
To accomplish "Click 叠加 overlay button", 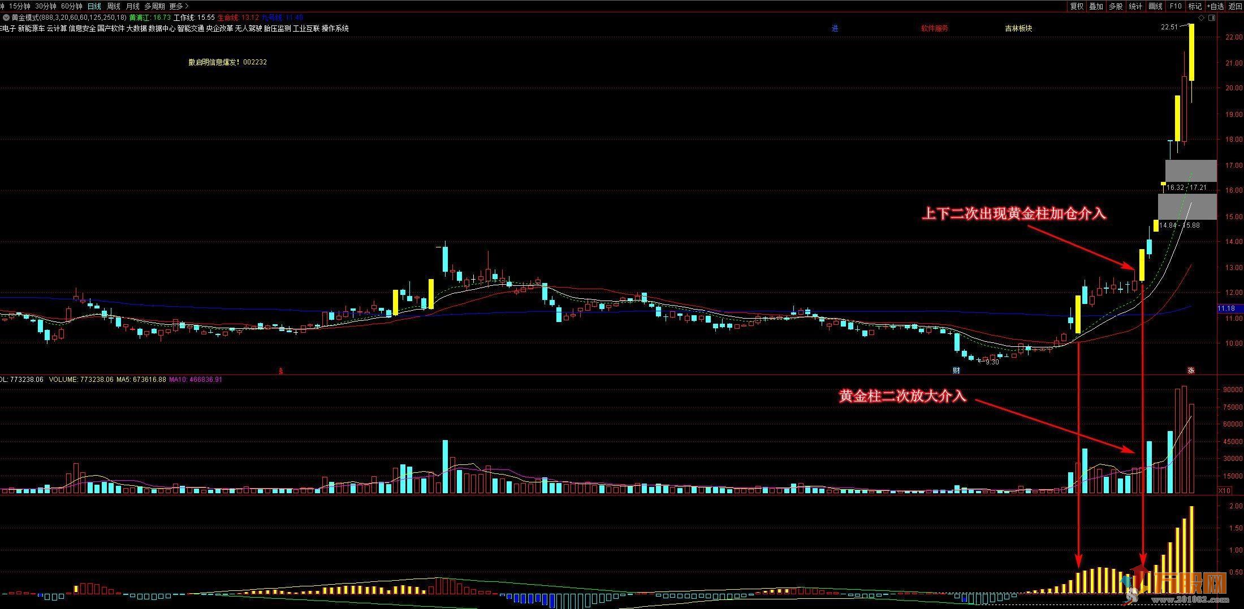I will pos(1096,6).
